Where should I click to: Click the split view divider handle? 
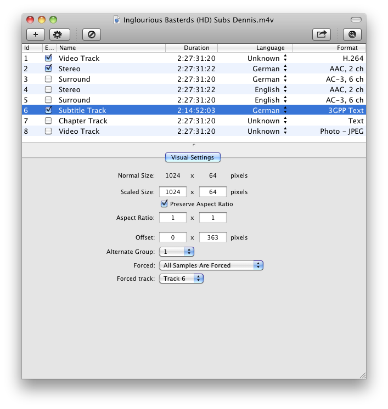[194, 145]
